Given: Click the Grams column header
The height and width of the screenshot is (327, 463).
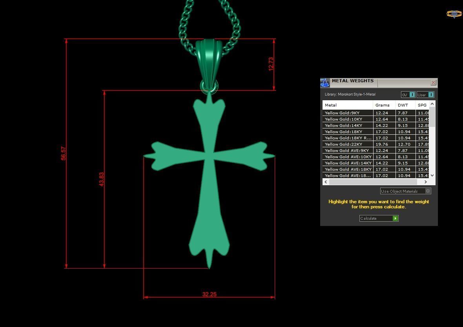Looking at the screenshot, I should click(384, 105).
